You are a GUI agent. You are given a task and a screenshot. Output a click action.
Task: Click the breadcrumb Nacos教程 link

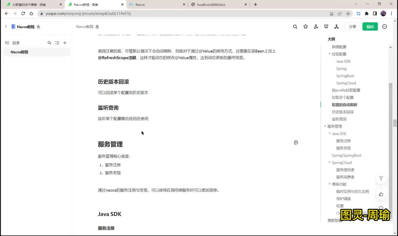pos(85,27)
